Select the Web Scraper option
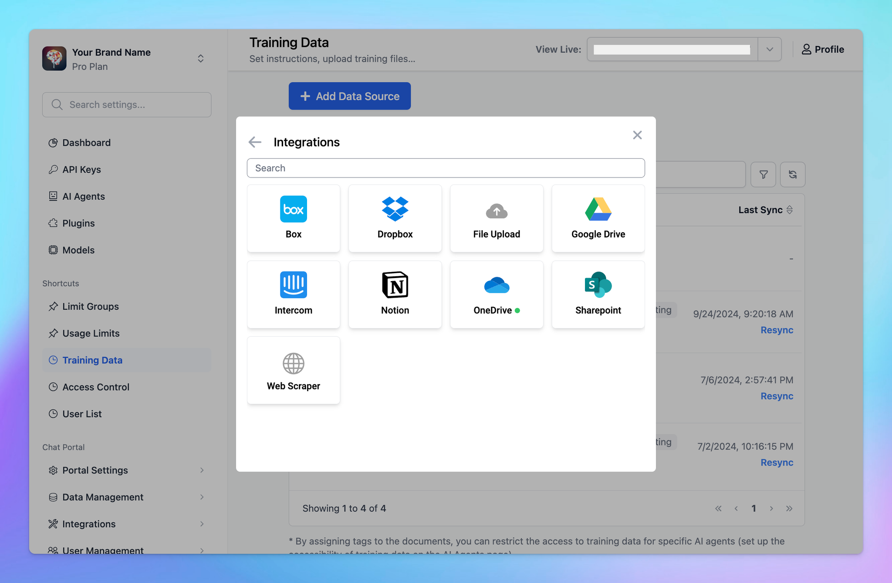The height and width of the screenshot is (583, 892). pyautogui.click(x=294, y=370)
